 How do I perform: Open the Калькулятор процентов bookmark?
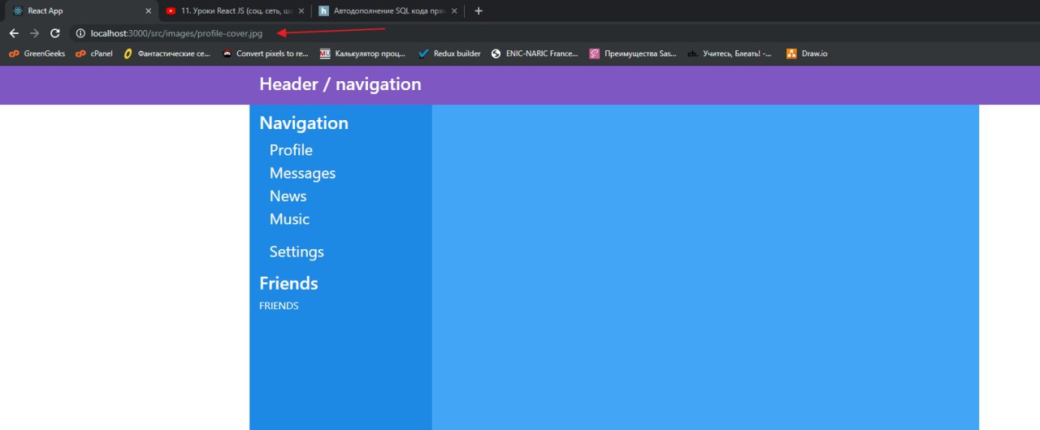pos(362,54)
